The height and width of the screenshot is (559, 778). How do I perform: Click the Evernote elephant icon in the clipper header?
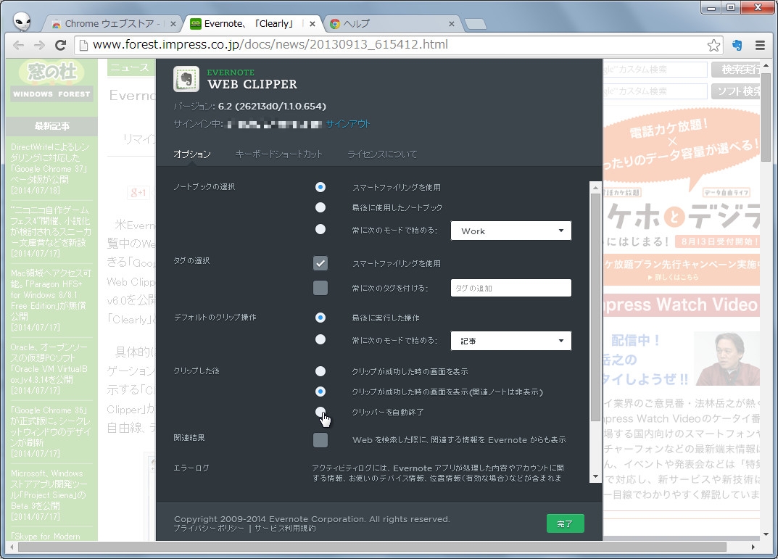coord(186,79)
